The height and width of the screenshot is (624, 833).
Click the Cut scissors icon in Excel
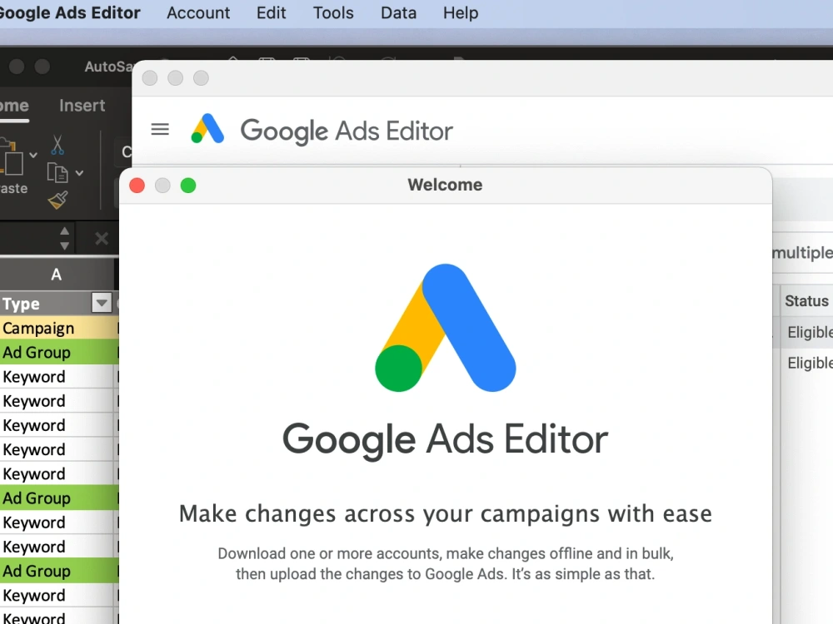pos(57,144)
